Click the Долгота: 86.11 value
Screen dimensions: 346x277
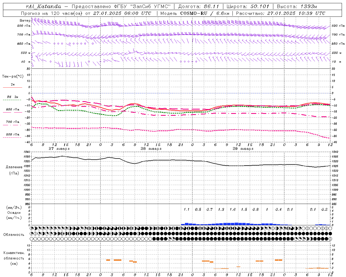tap(198, 6)
